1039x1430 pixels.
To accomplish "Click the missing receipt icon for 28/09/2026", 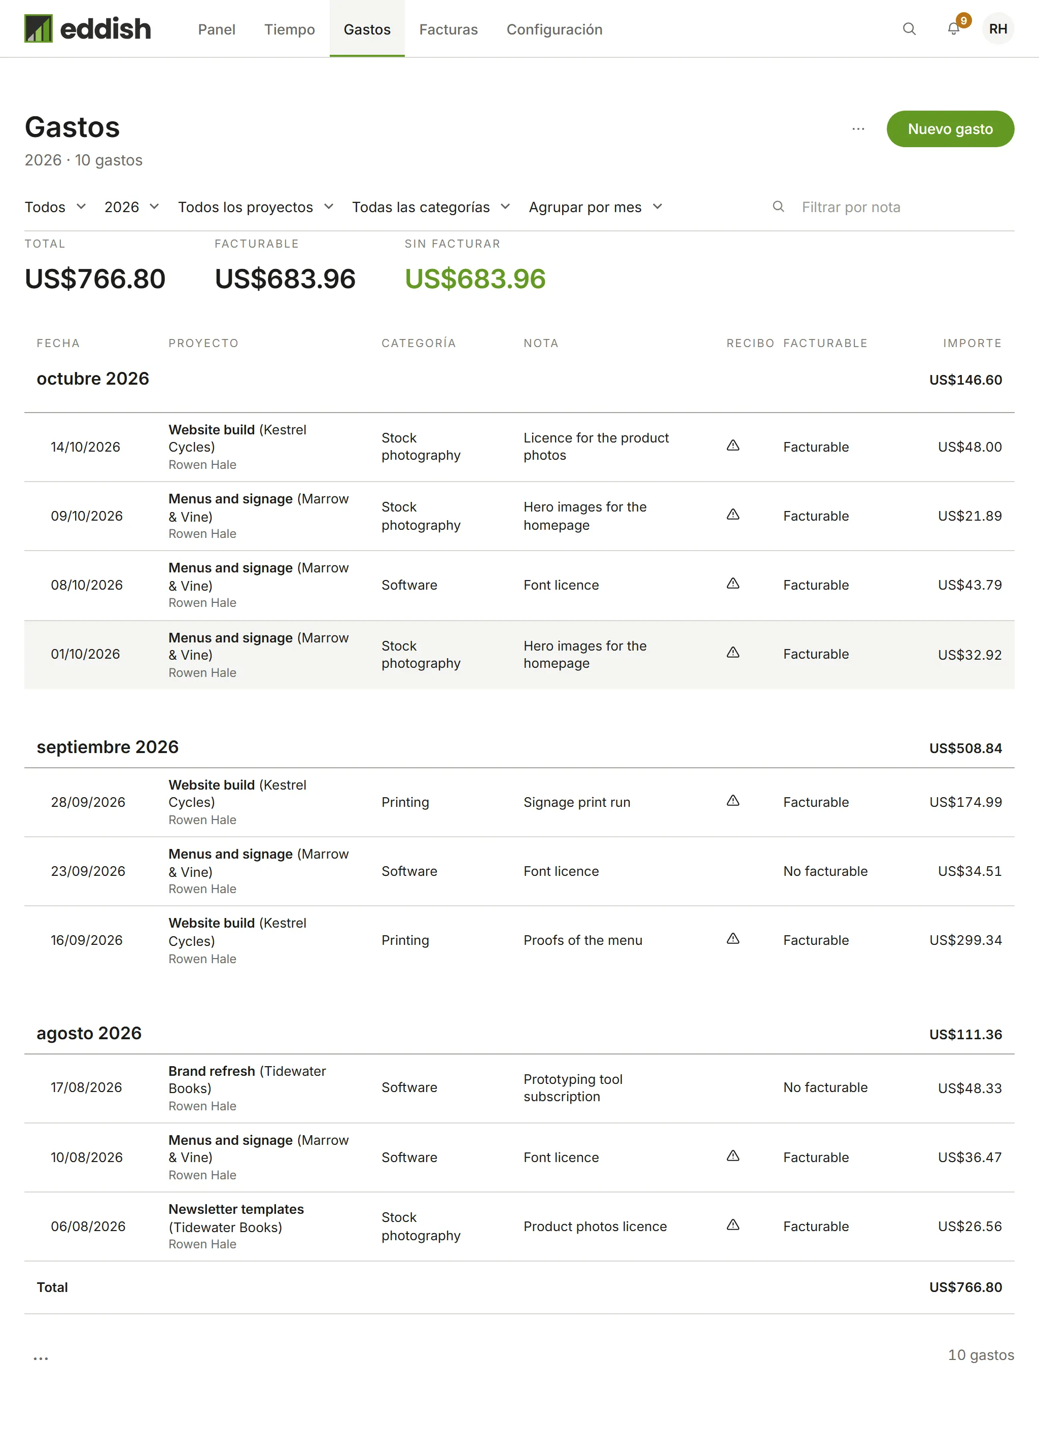I will (x=733, y=801).
